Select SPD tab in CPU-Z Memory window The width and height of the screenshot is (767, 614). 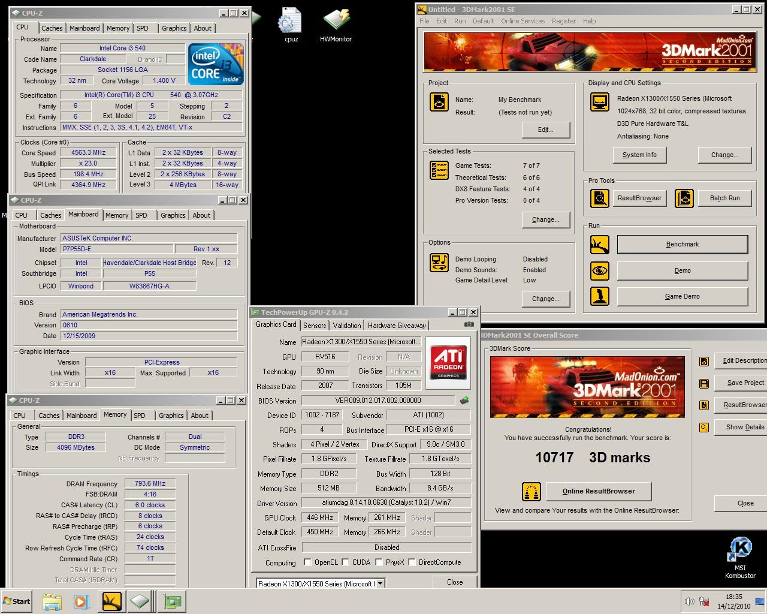click(x=140, y=416)
